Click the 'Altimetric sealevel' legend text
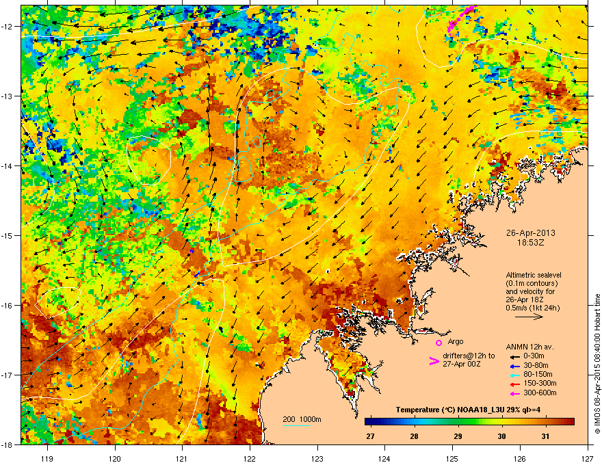Screen dimensions: 602x465 pos(534,275)
